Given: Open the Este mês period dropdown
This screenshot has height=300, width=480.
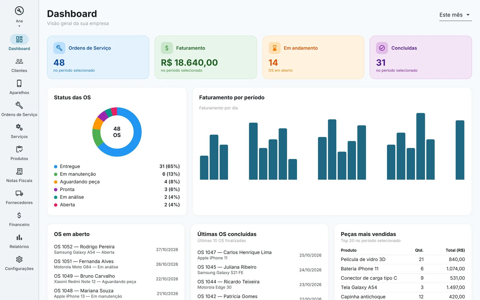Looking at the screenshot, I should pos(455,15).
